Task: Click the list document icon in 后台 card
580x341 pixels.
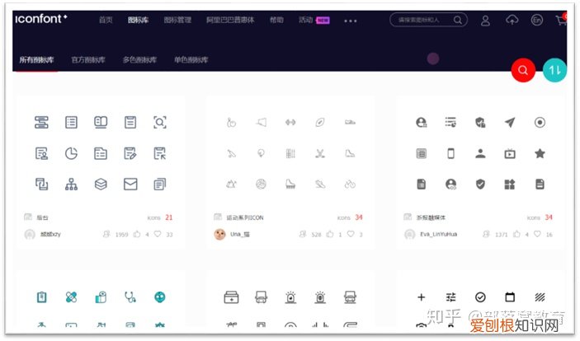Action: point(71,122)
